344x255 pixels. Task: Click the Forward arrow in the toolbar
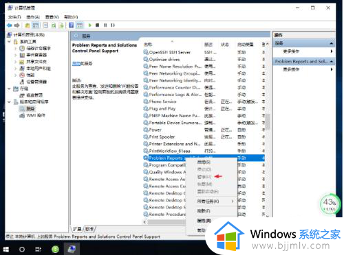(x=17, y=25)
